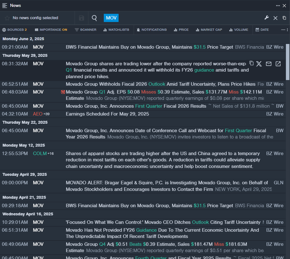Open the three-dot more options menu
This screenshot has width=290, height=259.
pos(278,6)
